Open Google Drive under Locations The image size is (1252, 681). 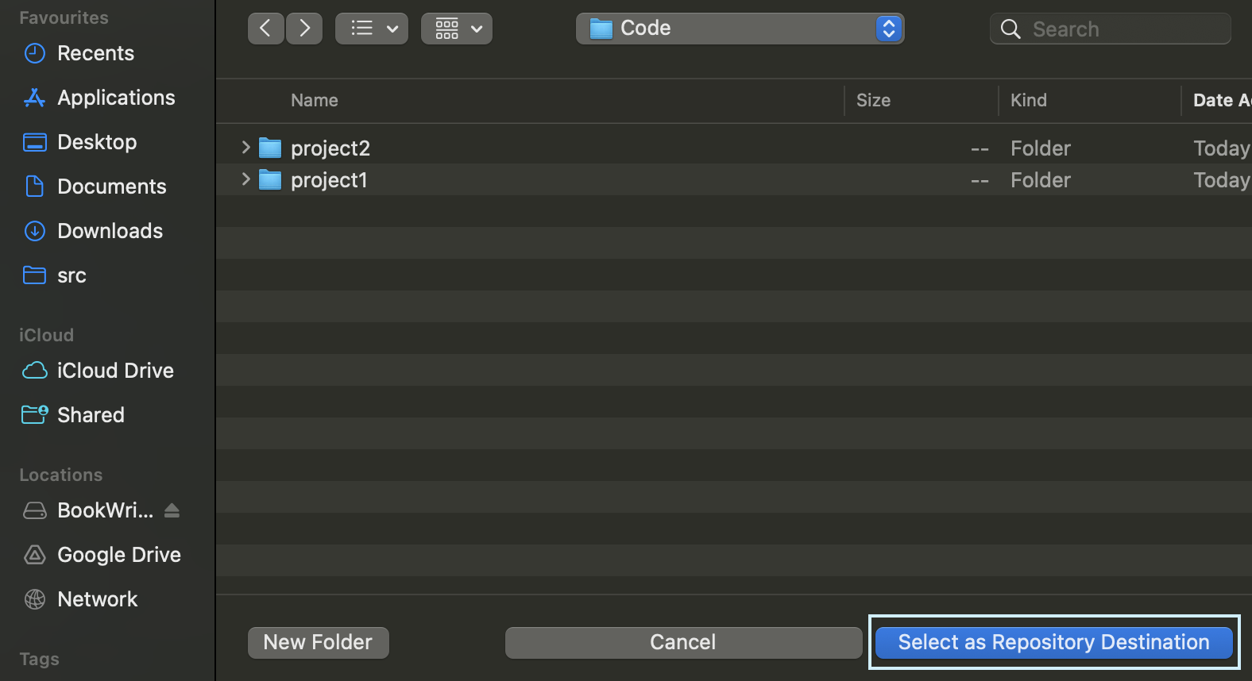119,554
